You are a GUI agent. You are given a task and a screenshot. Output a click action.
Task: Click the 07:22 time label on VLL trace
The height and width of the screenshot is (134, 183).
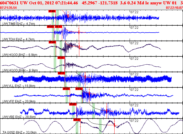134,74
